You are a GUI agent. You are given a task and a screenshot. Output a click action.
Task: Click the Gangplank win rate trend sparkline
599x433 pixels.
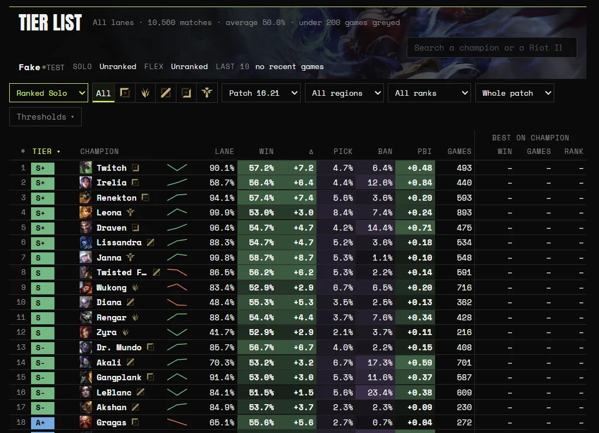tap(177, 378)
